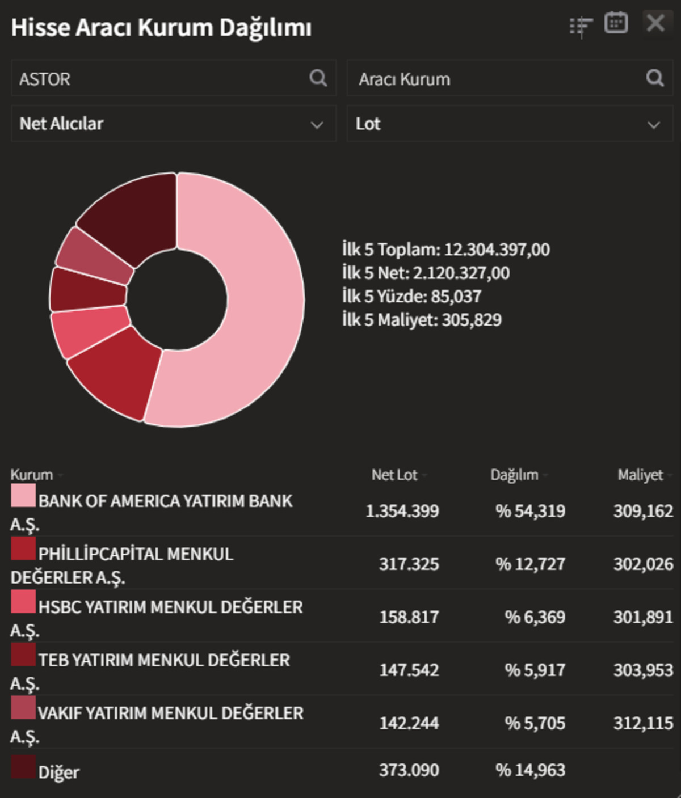Click İlk 5 Yüzde summary line
The image size is (681, 798).
[411, 296]
